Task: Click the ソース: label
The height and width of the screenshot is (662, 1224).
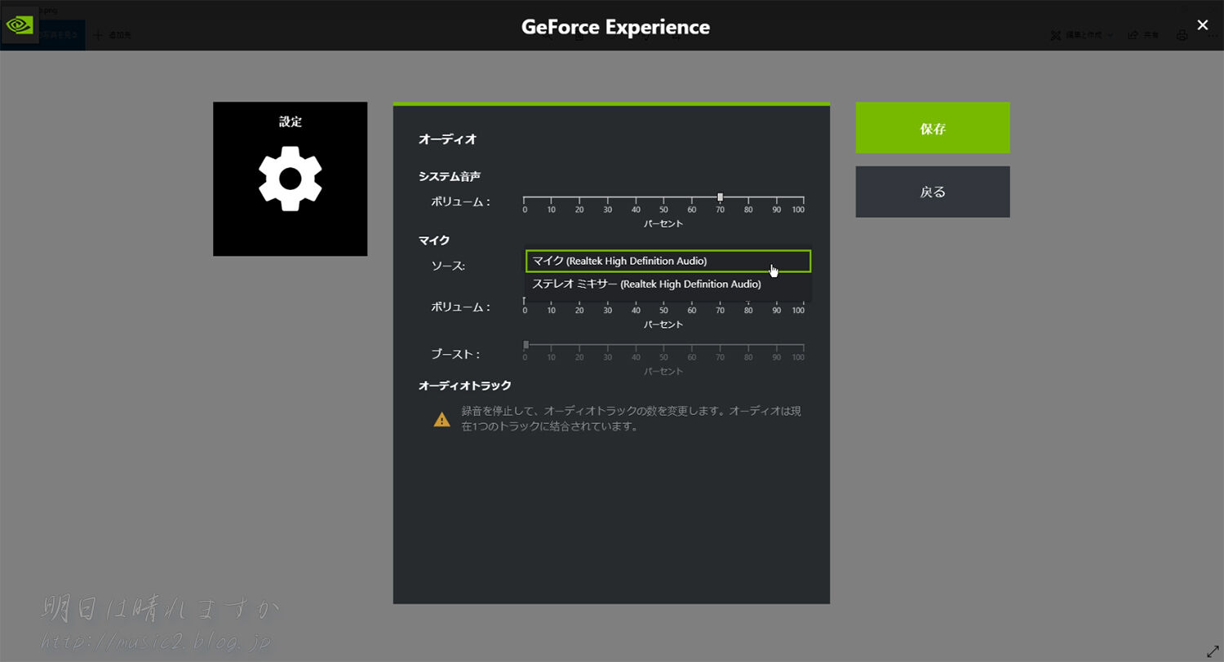Action: [x=448, y=266]
